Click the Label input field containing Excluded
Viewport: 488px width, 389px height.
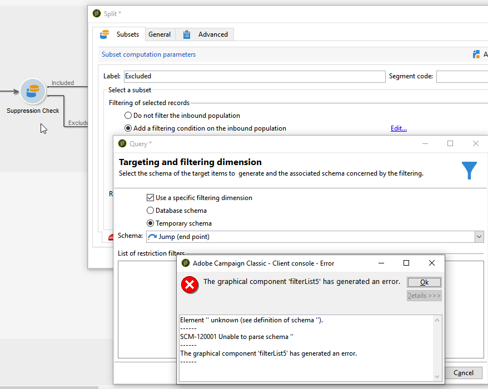pyautogui.click(x=255, y=77)
